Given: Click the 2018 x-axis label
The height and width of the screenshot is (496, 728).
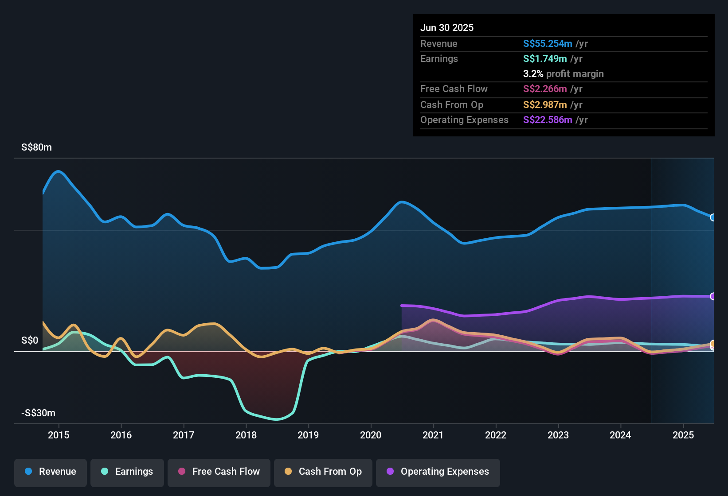Looking at the screenshot, I should pos(246,435).
